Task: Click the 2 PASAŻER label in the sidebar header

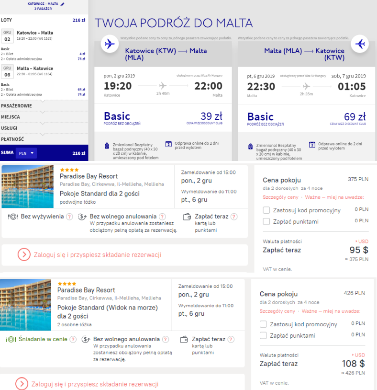Action: [43, 9]
